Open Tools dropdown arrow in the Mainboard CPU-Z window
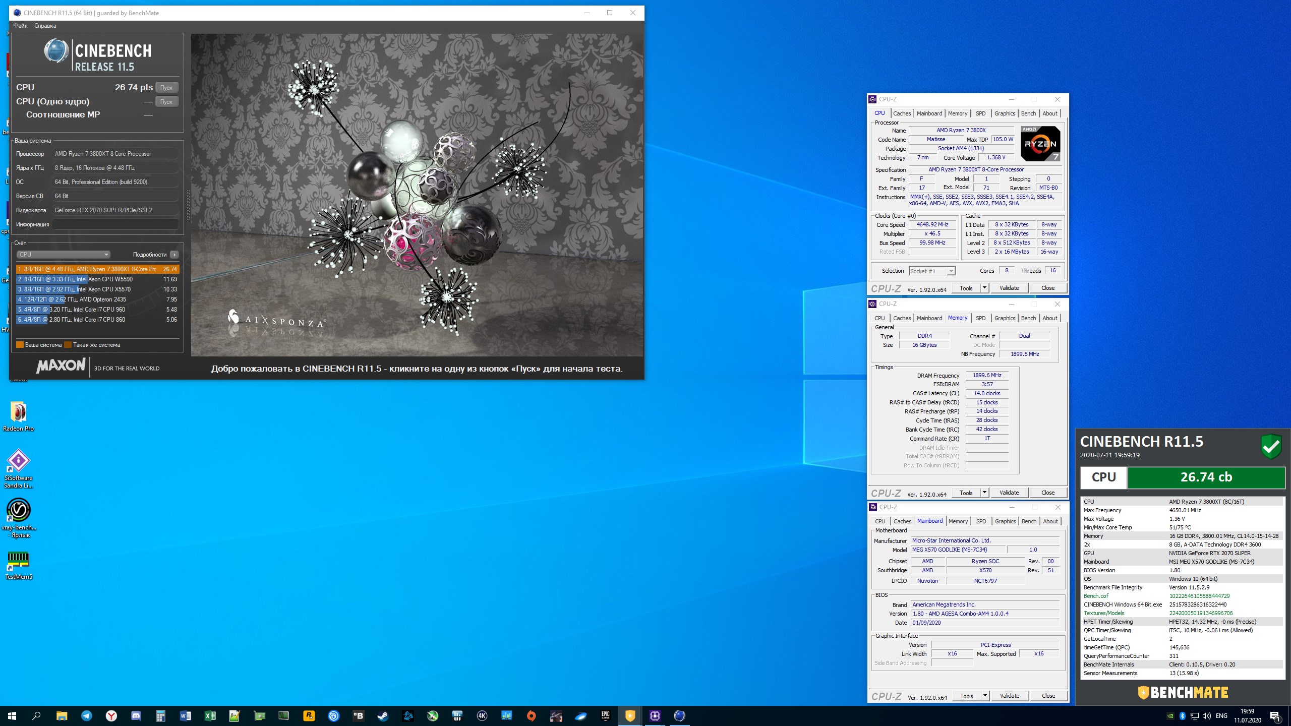This screenshot has width=1291, height=726. point(984,696)
